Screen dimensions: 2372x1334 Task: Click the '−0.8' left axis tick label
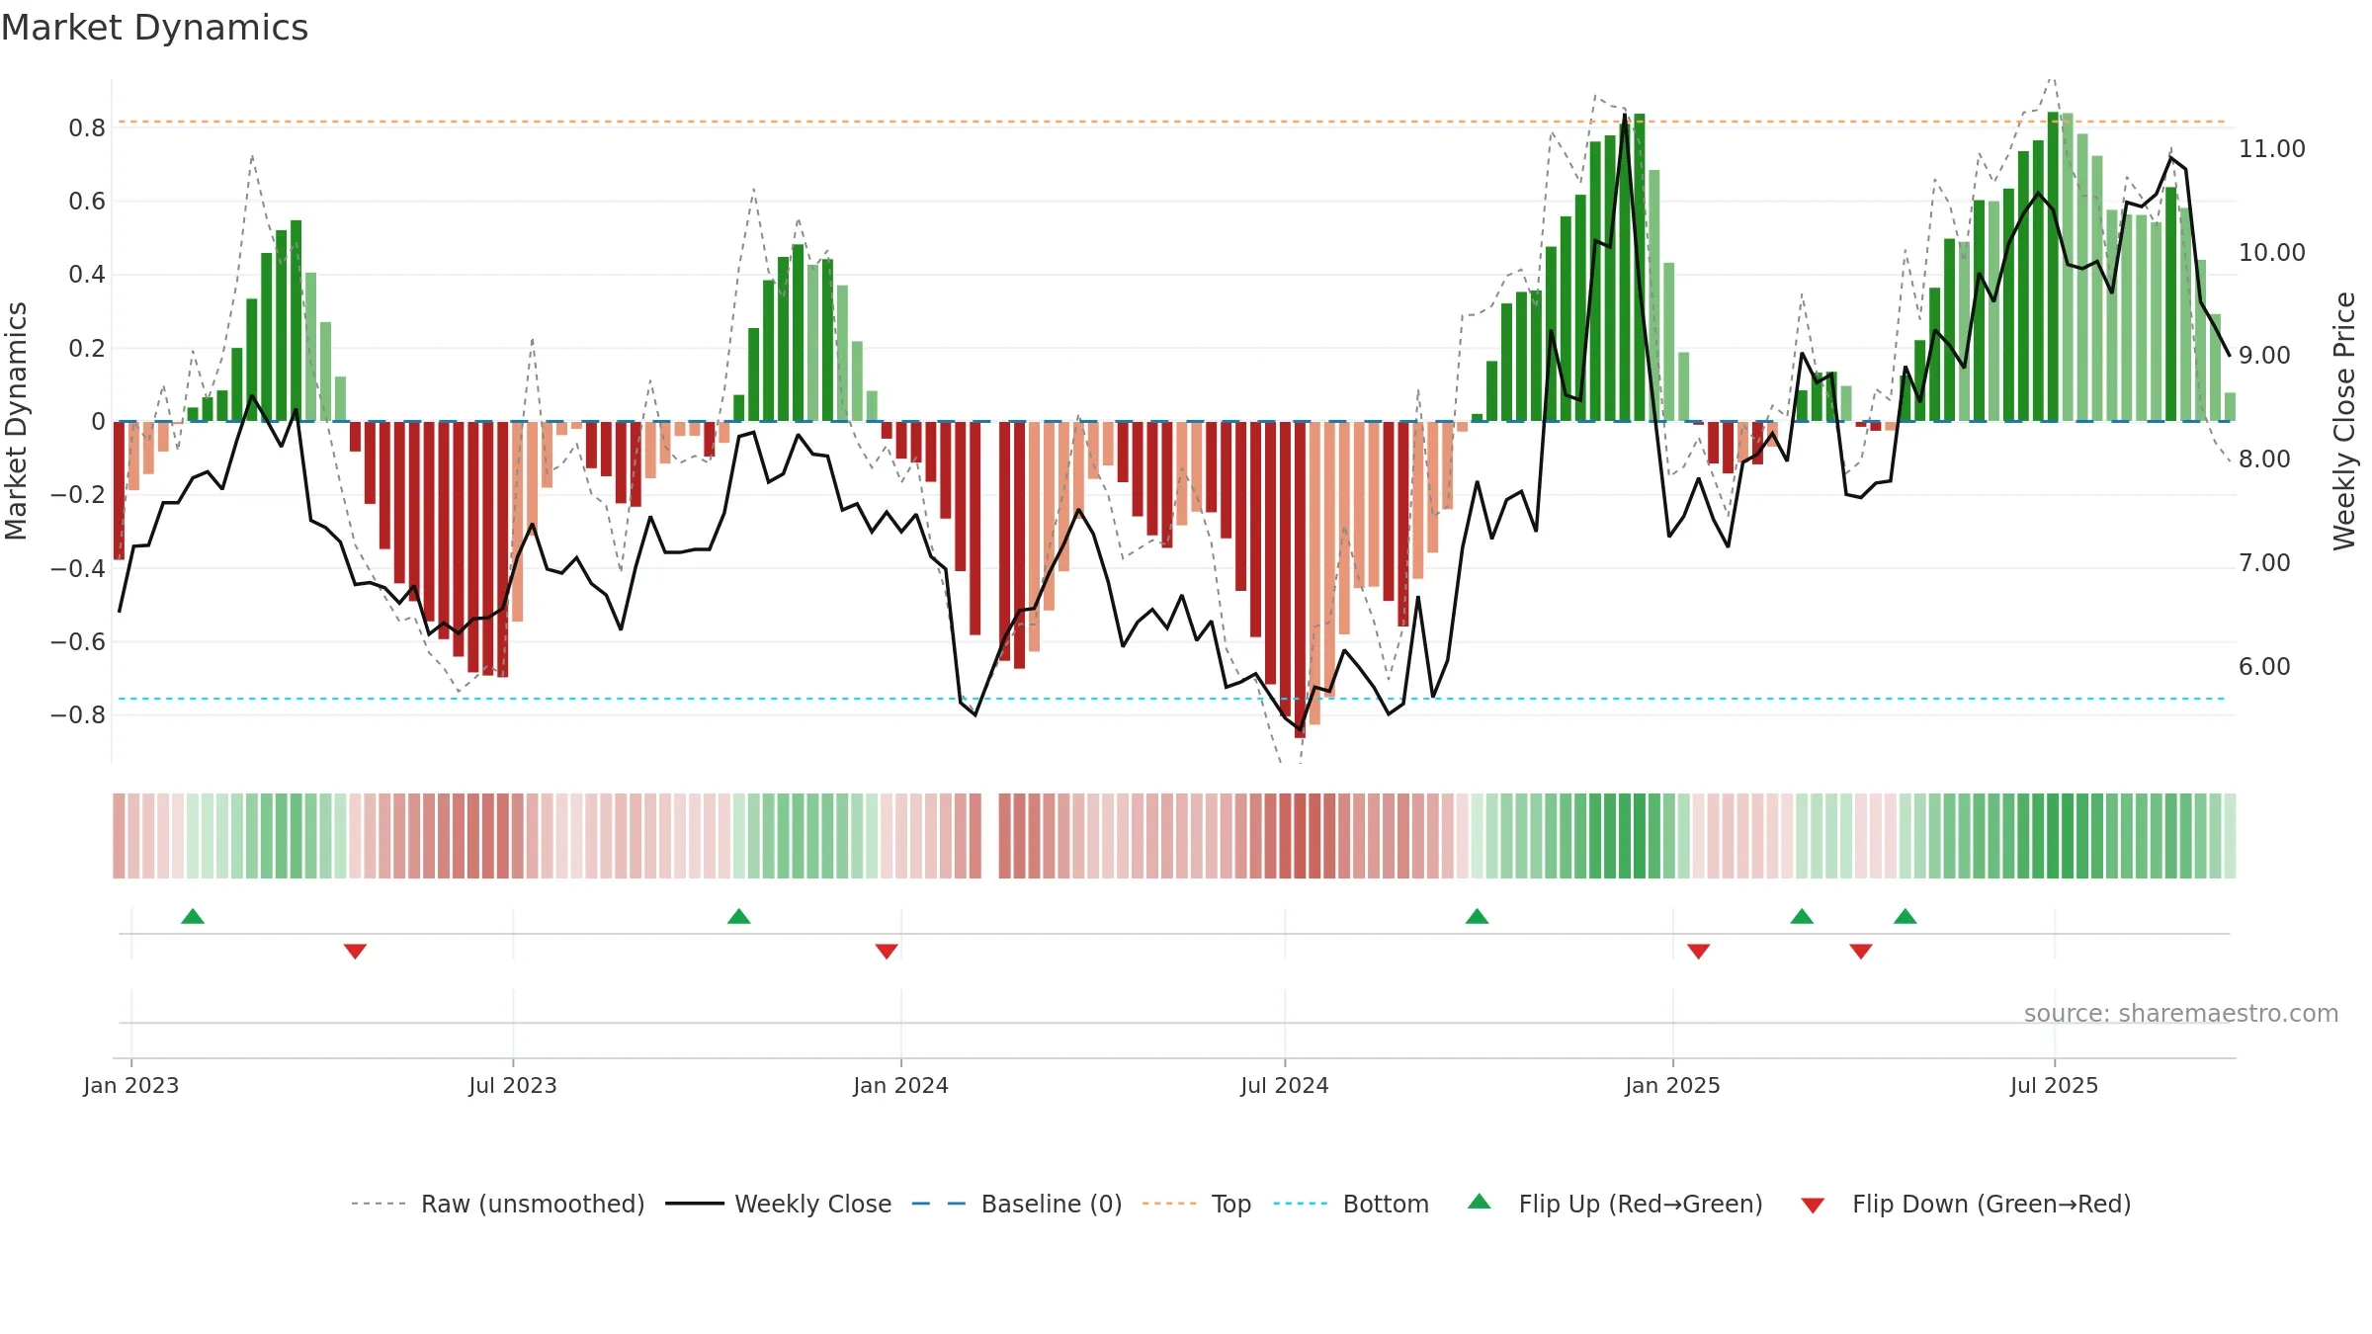click(78, 715)
